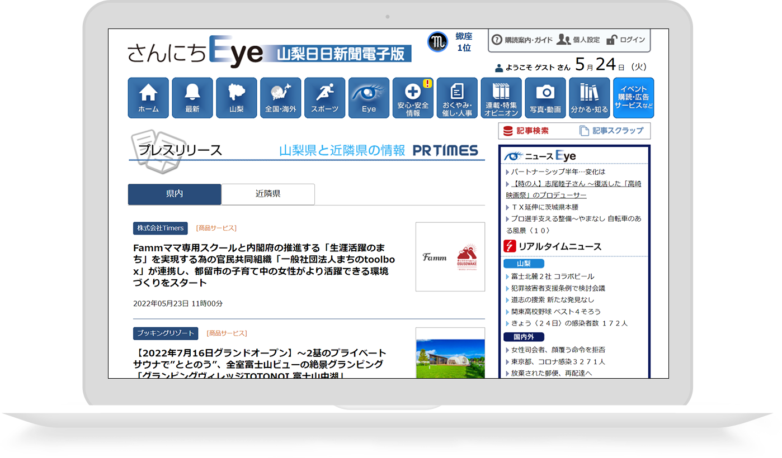The height and width of the screenshot is (458, 782).
Task: Open the 写真・動画 camera icon
Action: [545, 98]
